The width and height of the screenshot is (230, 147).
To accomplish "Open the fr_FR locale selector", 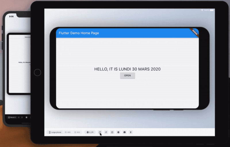I will point(90,132).
